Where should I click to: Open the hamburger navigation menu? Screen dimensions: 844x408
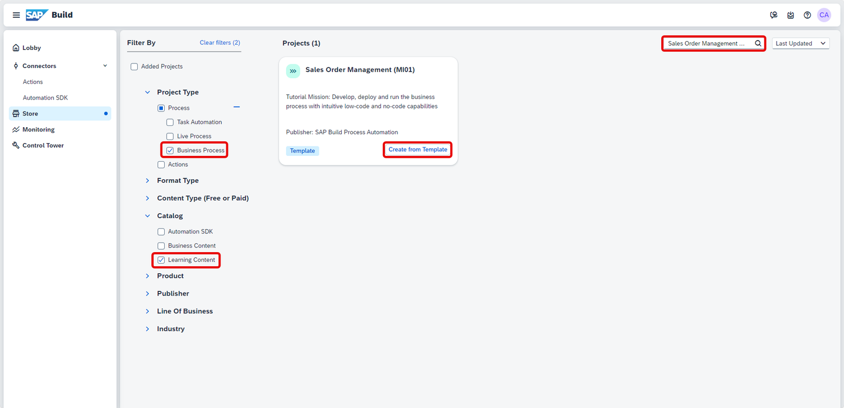click(16, 15)
